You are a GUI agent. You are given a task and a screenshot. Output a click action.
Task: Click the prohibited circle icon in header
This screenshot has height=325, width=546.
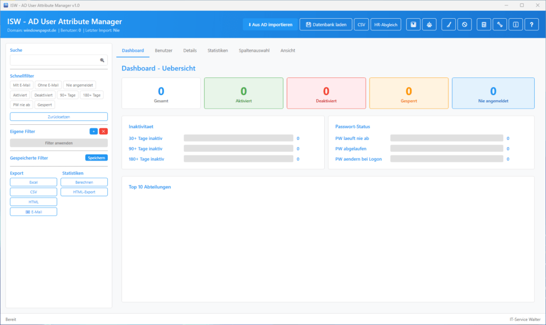click(x=464, y=25)
